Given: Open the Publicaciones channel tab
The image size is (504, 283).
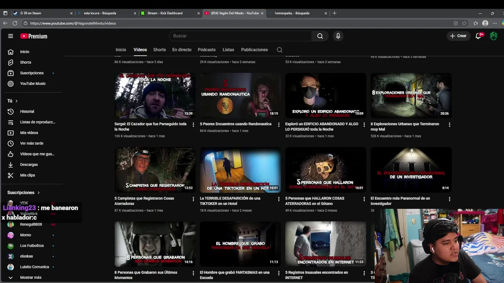Looking at the screenshot, I should point(254,50).
